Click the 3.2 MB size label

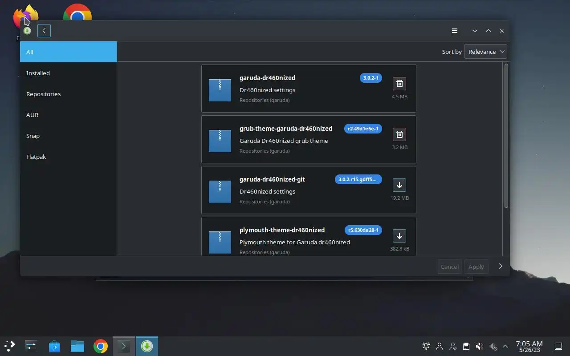(x=399, y=147)
